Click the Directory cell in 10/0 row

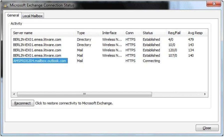point(84,45)
